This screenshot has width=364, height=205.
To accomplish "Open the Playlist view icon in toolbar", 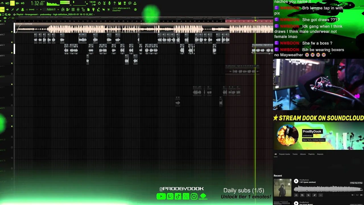I will tap(63, 9).
